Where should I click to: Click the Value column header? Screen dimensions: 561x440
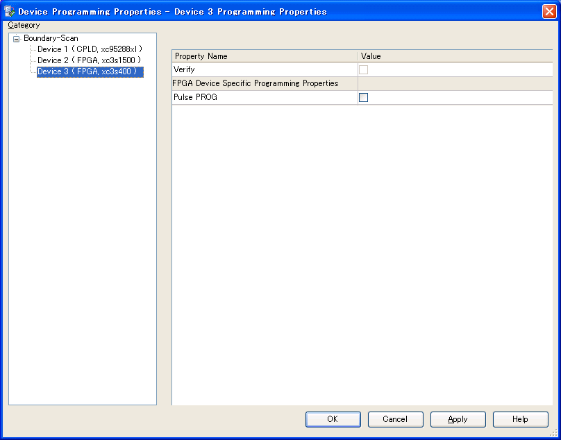coord(455,56)
